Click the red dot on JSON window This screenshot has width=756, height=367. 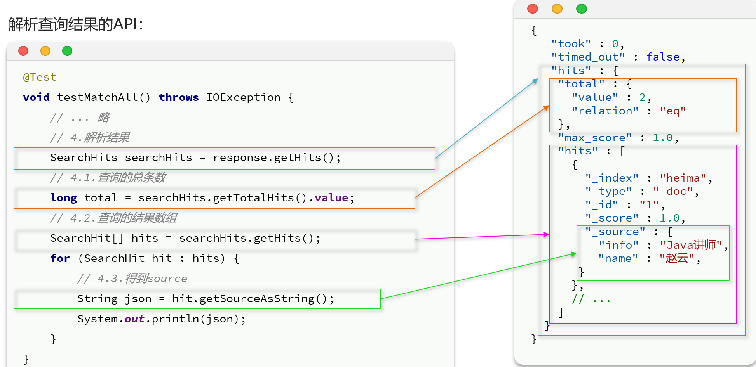pyautogui.click(x=533, y=9)
